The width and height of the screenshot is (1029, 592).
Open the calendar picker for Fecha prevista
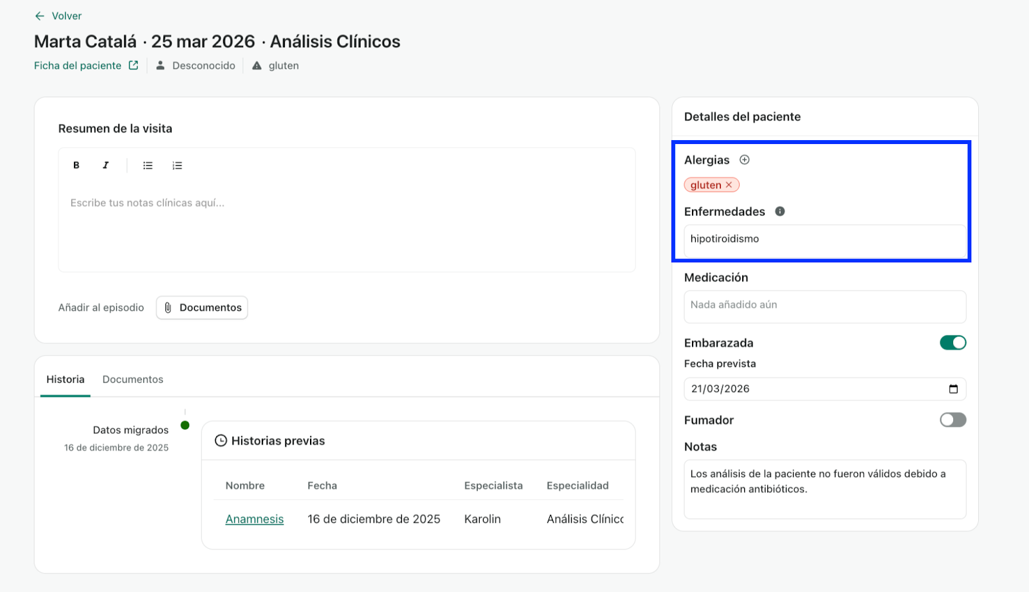point(953,389)
